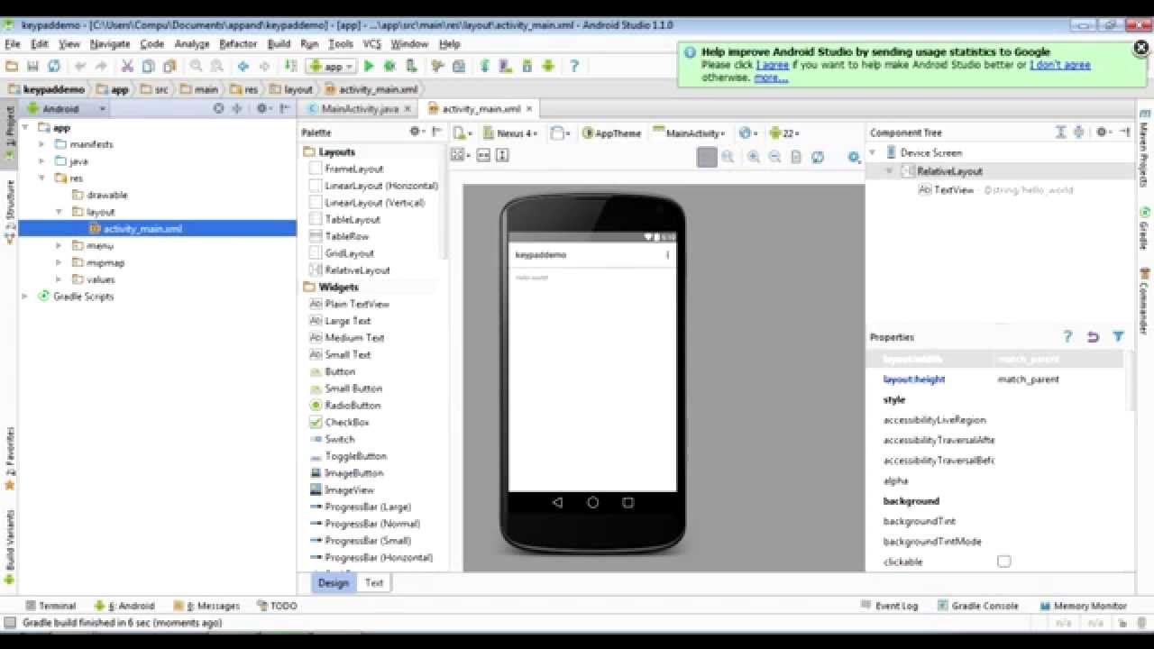Click the scroll from source target icon

click(218, 108)
